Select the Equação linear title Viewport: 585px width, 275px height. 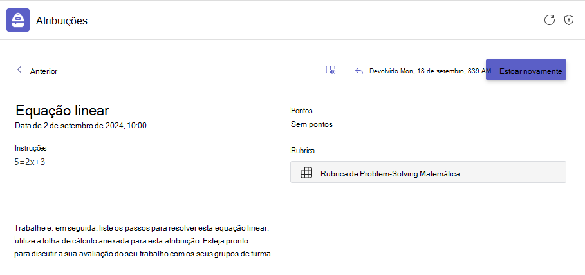click(62, 110)
